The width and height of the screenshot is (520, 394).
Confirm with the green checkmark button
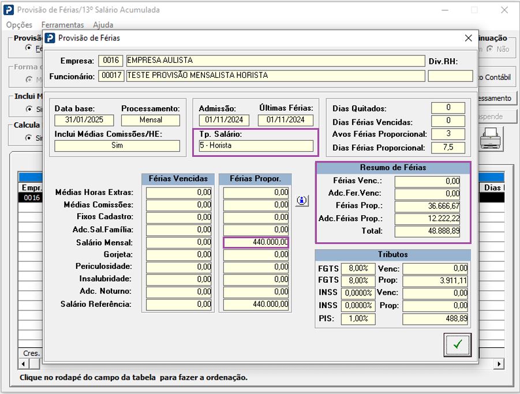point(457,344)
